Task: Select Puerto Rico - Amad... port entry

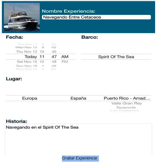Action: point(127,98)
